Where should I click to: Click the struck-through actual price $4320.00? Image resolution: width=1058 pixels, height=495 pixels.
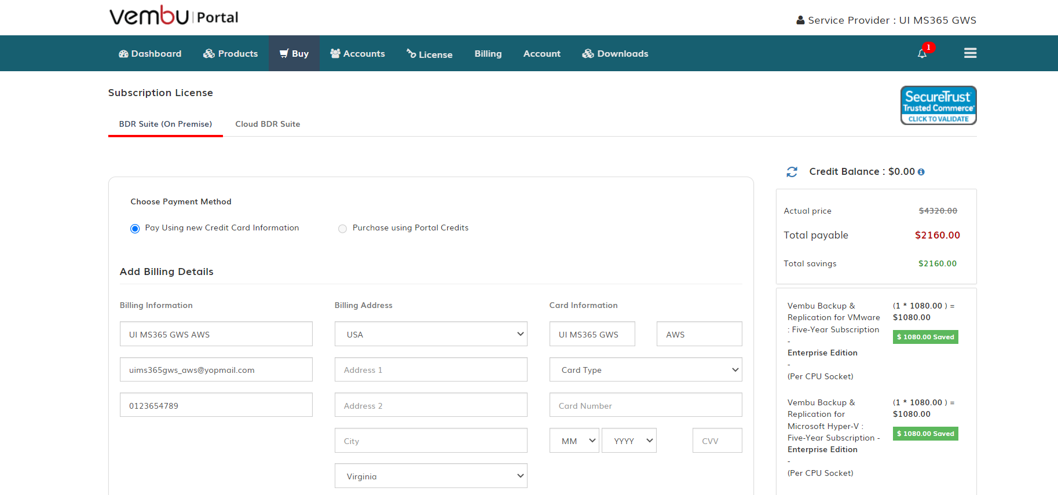(938, 211)
